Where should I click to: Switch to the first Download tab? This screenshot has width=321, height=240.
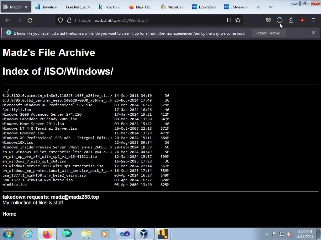47,7
